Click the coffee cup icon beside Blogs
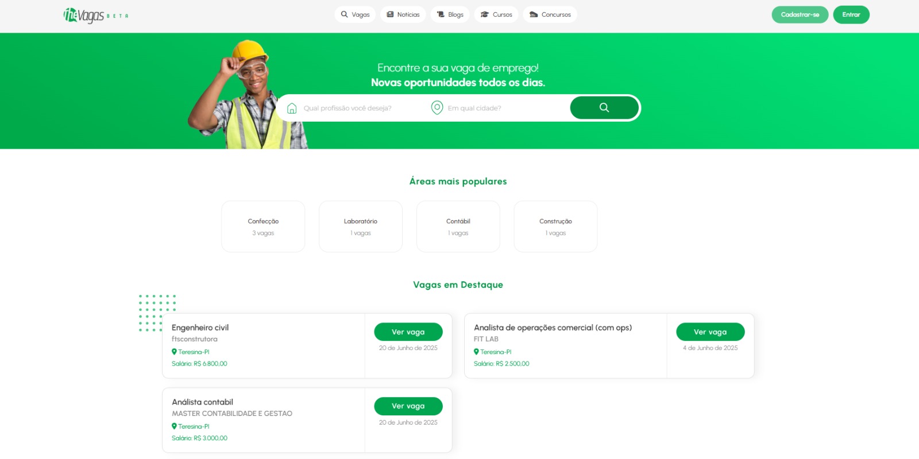 (x=441, y=14)
